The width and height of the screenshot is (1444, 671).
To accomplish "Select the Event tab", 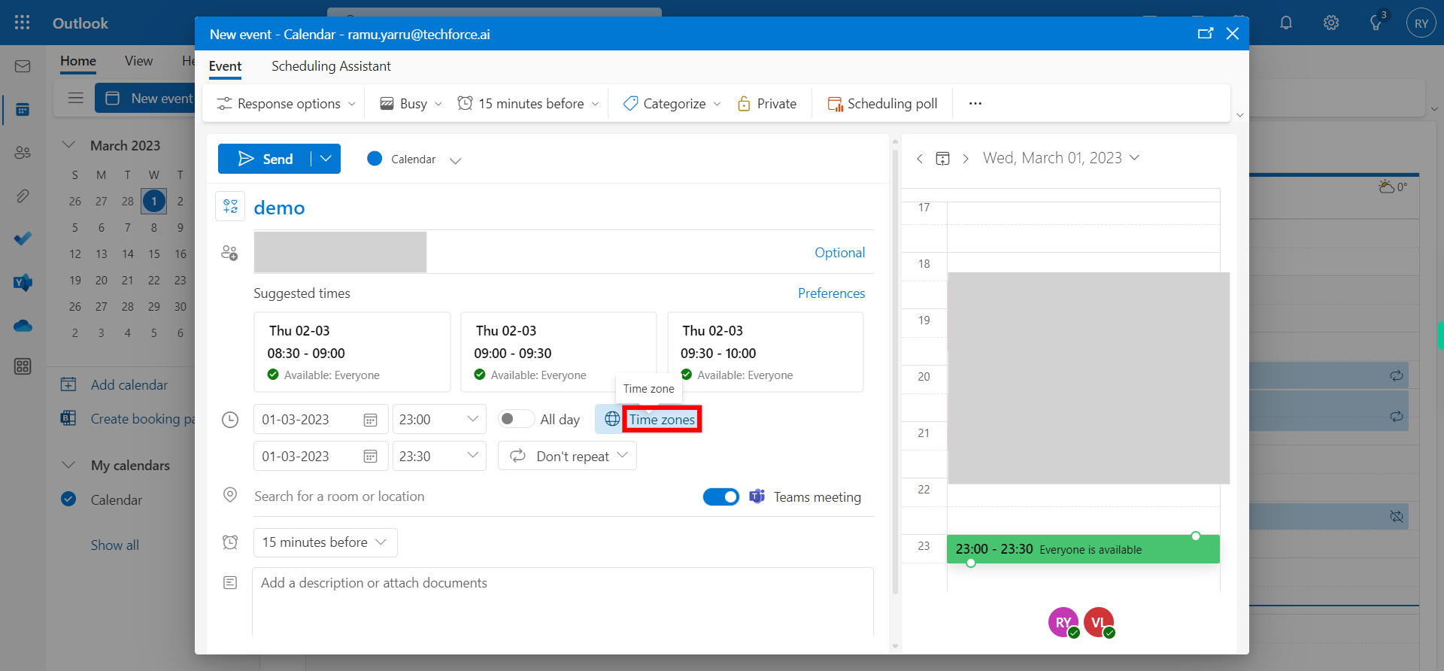I will point(225,66).
